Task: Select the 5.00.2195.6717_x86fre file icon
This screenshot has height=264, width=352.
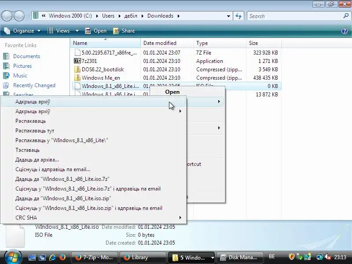Action: 77,52
